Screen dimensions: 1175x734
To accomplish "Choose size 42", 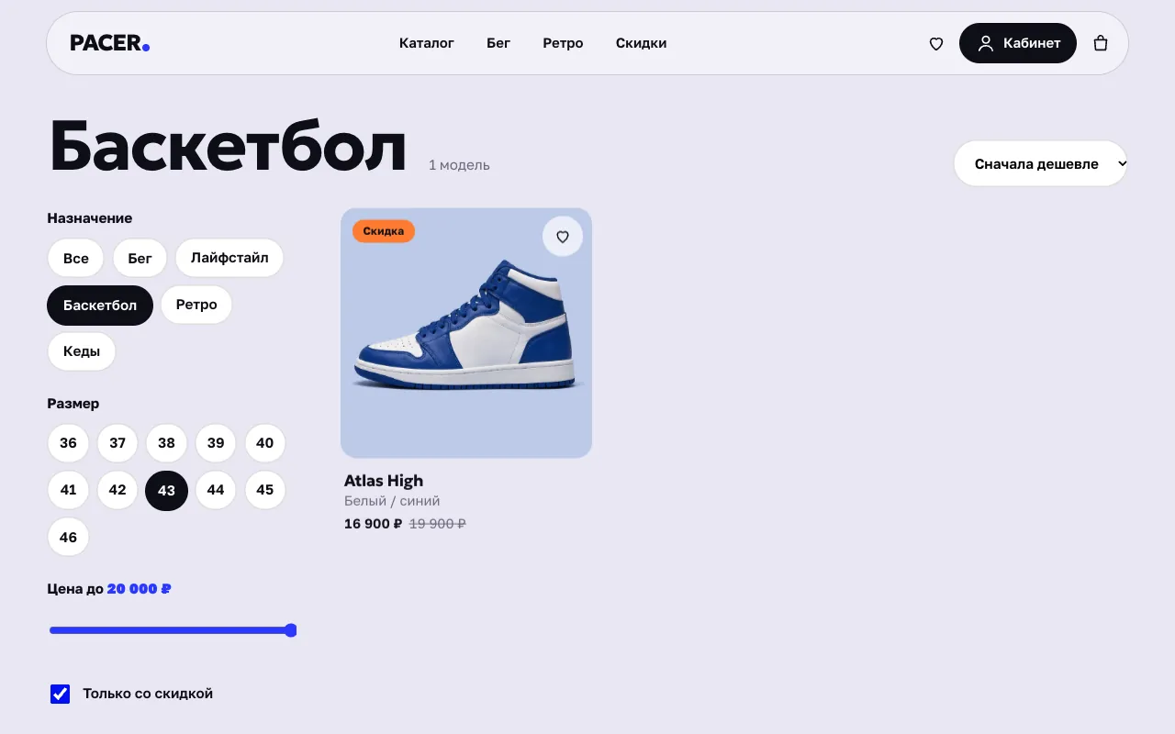I will click(117, 490).
